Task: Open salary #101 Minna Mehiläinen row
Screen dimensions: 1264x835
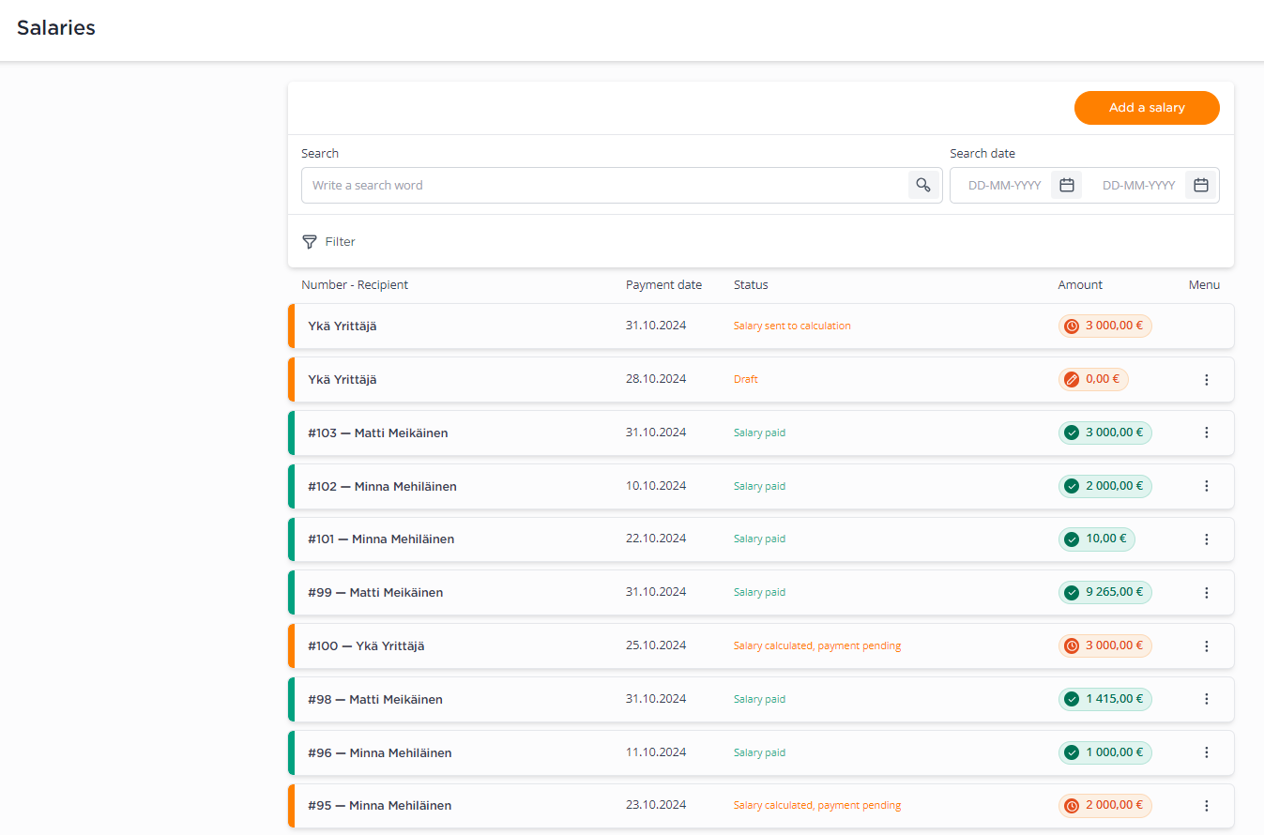Action: click(761, 539)
